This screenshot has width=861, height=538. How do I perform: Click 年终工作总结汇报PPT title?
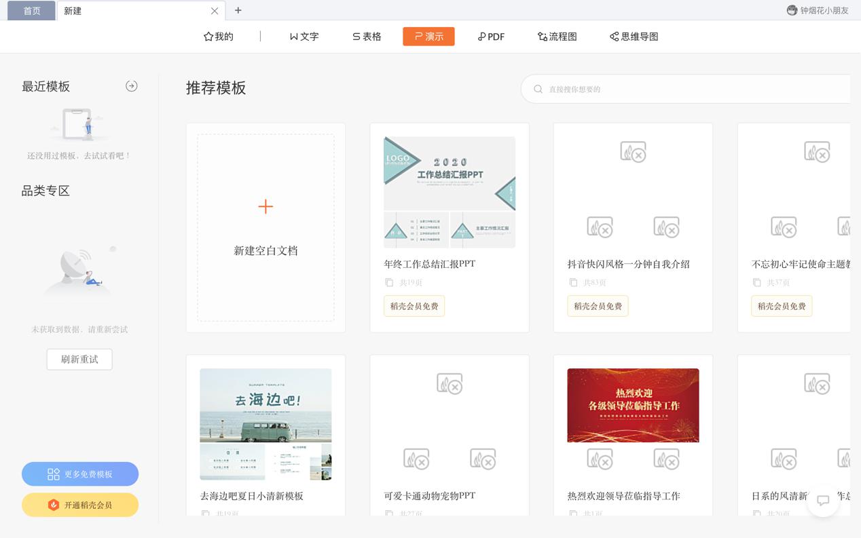[x=430, y=264]
